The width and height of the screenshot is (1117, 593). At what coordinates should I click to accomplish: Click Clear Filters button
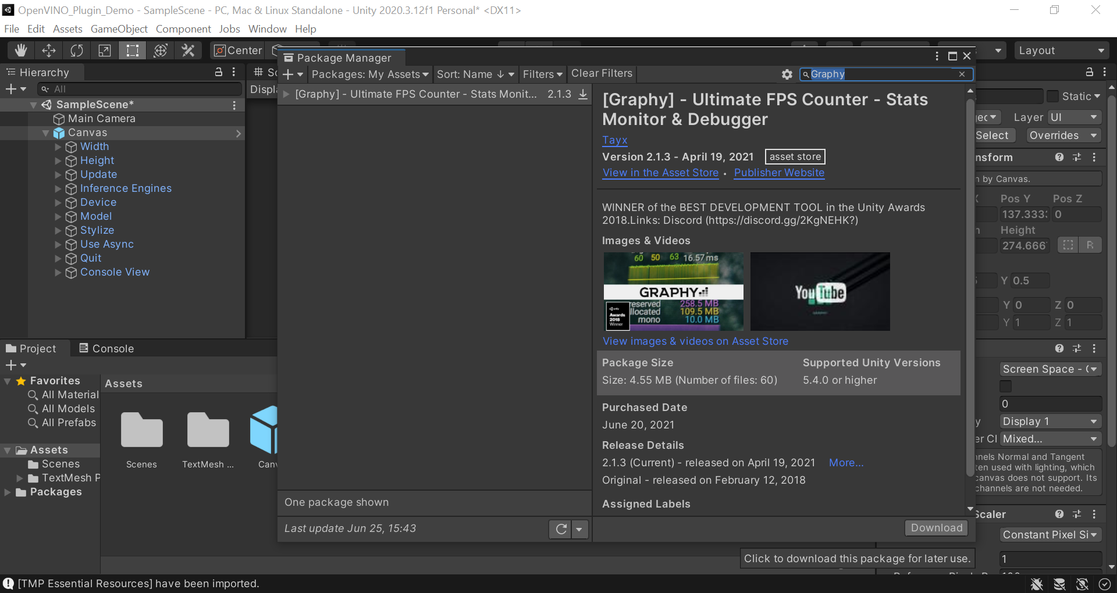(x=602, y=74)
